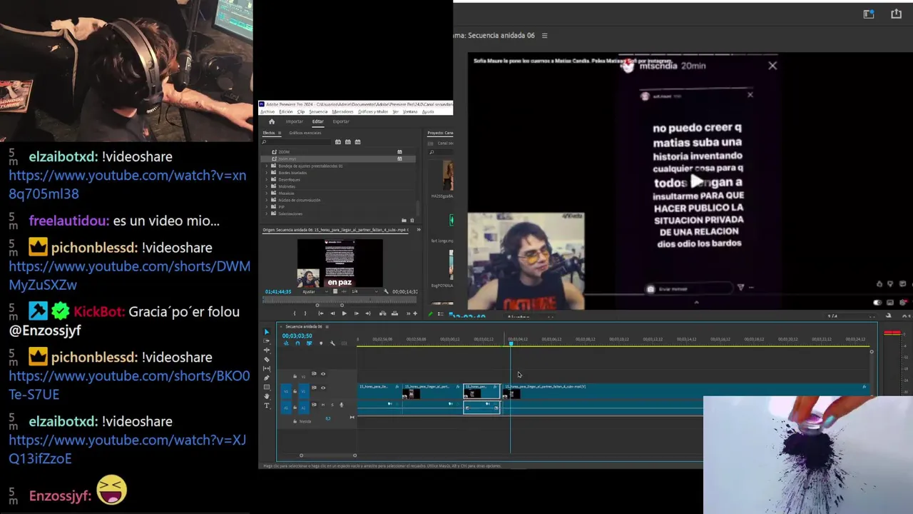Solo track A1
Viewport: 913px width, 514px height.
click(x=332, y=405)
